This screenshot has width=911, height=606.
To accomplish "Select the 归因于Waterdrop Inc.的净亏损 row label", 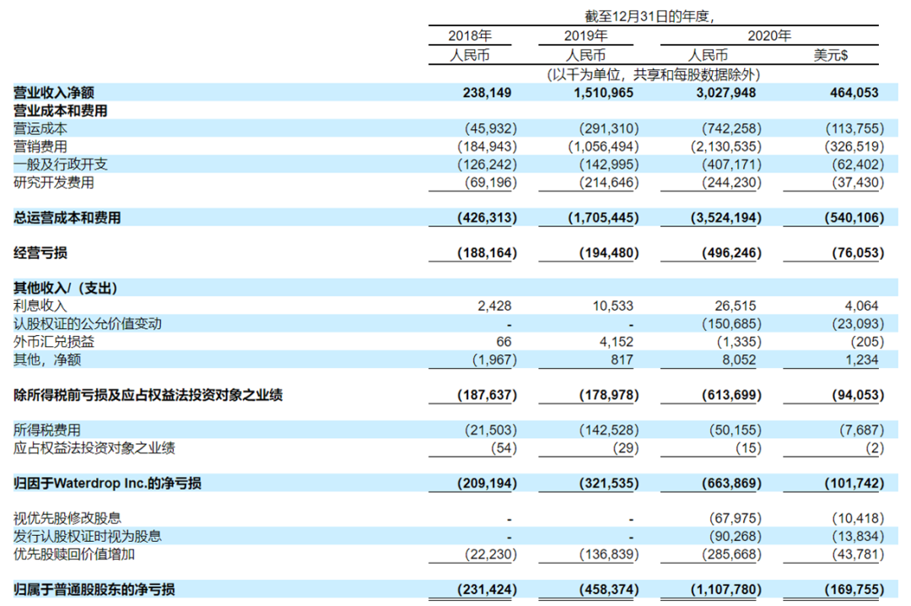I will click(x=107, y=484).
